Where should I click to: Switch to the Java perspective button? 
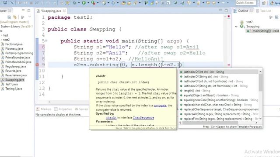(x=275, y=3)
